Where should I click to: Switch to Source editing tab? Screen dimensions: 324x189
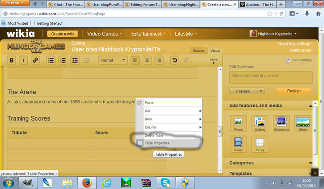pyautogui.click(x=198, y=50)
